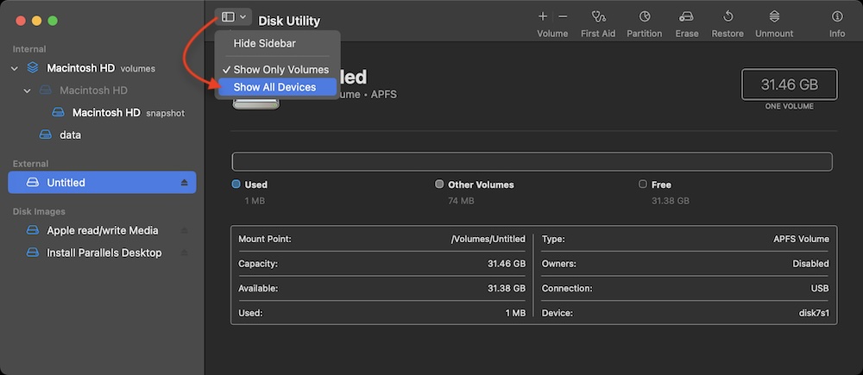The image size is (863, 375).
Task: Select Macintosh HD snapshot in sidebar
Action: (x=105, y=113)
